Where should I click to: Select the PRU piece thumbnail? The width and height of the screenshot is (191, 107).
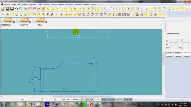coord(40,21)
